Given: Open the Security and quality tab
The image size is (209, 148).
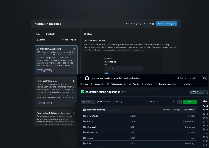Looking at the screenshot, I should (x=166, y=84).
